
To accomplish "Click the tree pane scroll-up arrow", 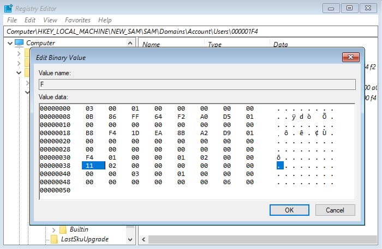I will (130, 43).
